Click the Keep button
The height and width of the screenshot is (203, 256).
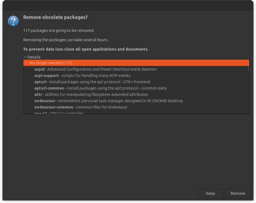[x=211, y=193]
